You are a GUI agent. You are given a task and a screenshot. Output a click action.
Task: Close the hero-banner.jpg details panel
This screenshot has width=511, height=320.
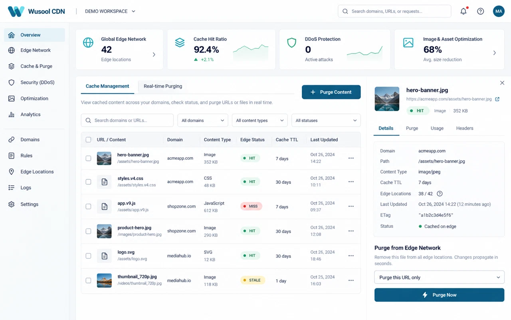coord(502,83)
